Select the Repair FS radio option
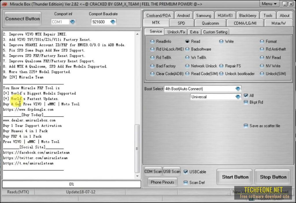The image size is (296, 203). (221, 66)
